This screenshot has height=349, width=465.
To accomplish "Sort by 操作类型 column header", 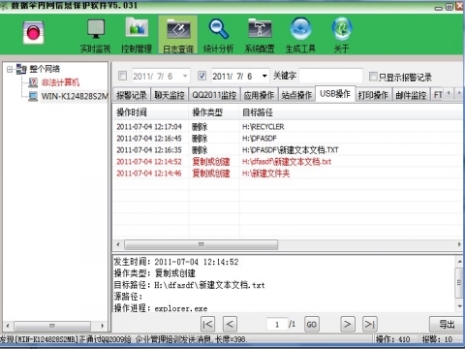I will 214,112.
